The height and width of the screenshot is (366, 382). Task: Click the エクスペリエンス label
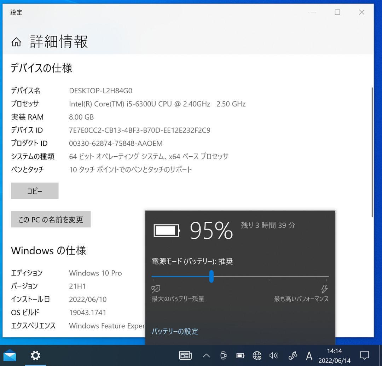click(x=33, y=326)
